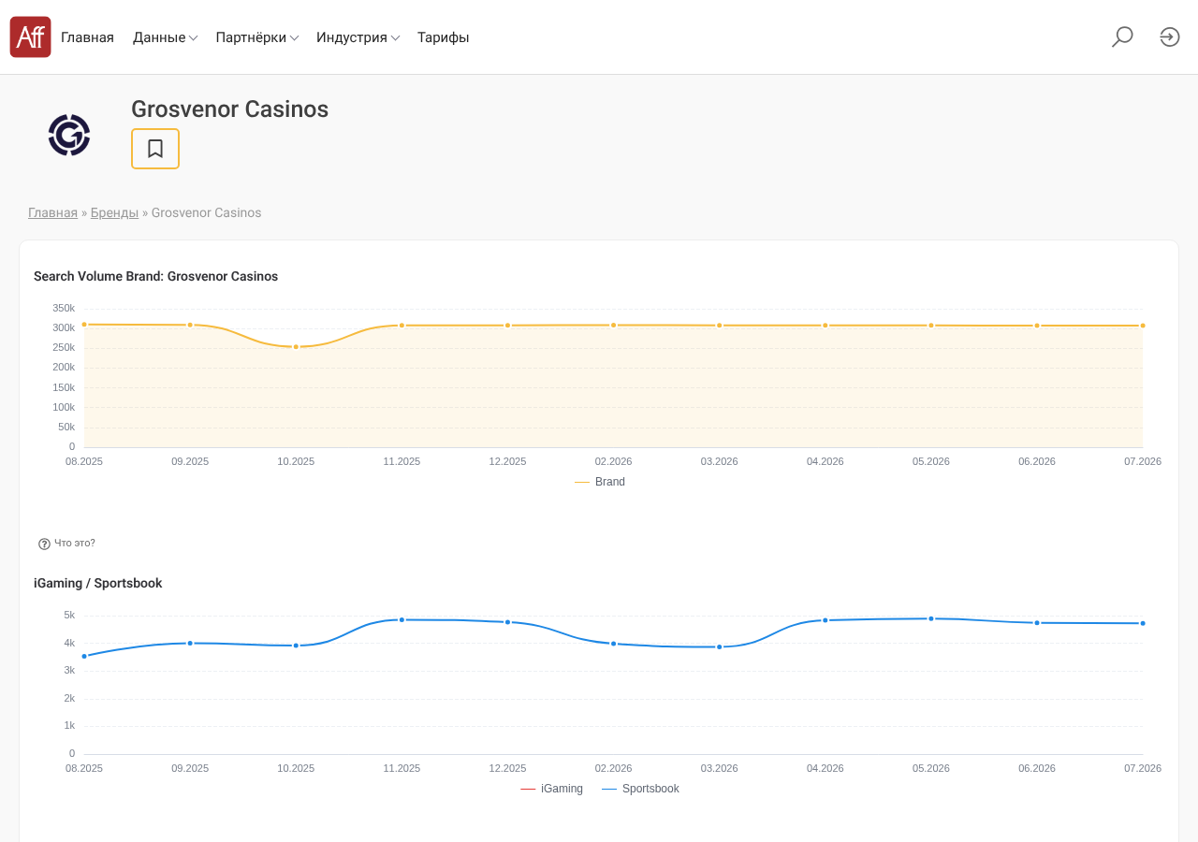This screenshot has height=842, width=1198.
Task: Select the 11.2025 point on the Brand chart
Action: 402,326
